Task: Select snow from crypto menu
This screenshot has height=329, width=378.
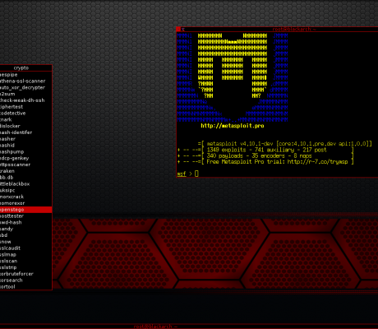Action: 25,242
